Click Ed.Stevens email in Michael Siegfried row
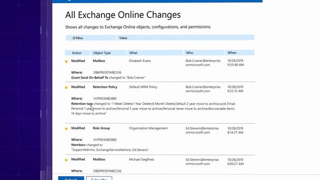The height and width of the screenshot is (180, 320). pos(202,161)
